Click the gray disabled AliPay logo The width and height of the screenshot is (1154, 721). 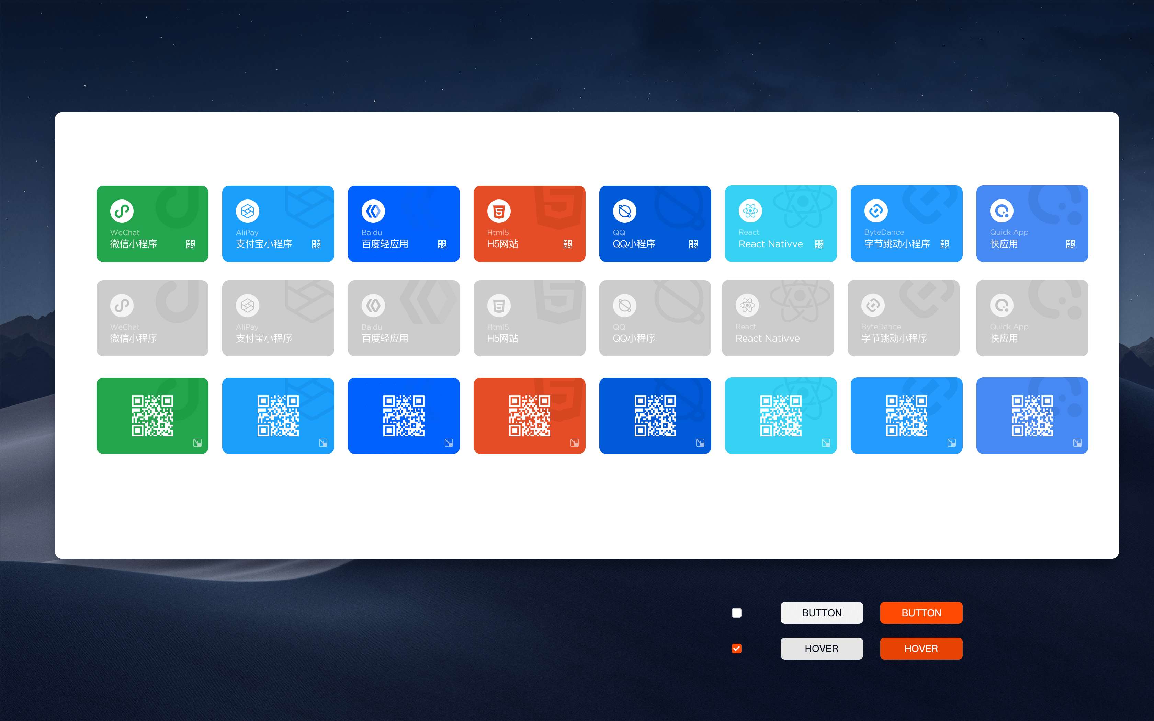pyautogui.click(x=248, y=305)
